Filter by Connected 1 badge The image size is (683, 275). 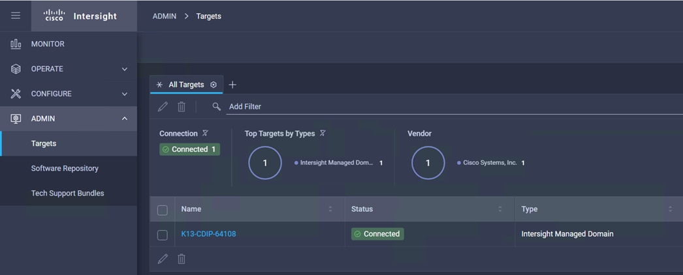[190, 149]
